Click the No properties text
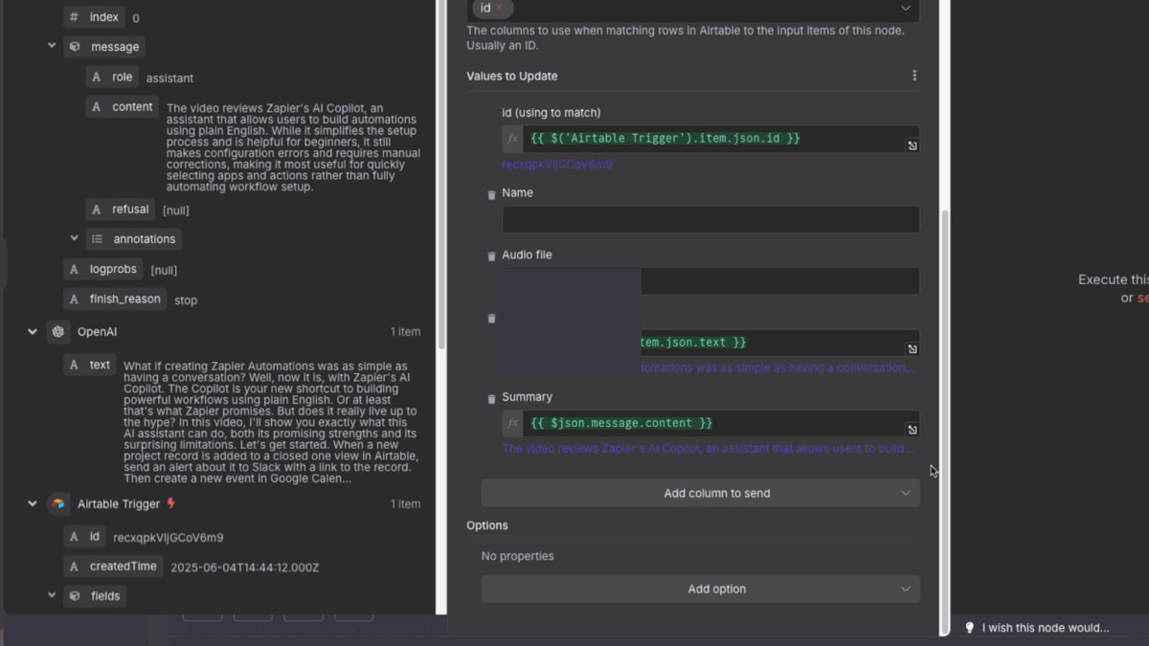Image resolution: width=1149 pixels, height=646 pixels. (x=517, y=556)
